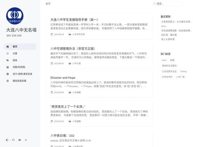Viewport: 197px width, 147px height.
Task: Click the 分类 list icon in sidebar
Action: tap(8, 53)
